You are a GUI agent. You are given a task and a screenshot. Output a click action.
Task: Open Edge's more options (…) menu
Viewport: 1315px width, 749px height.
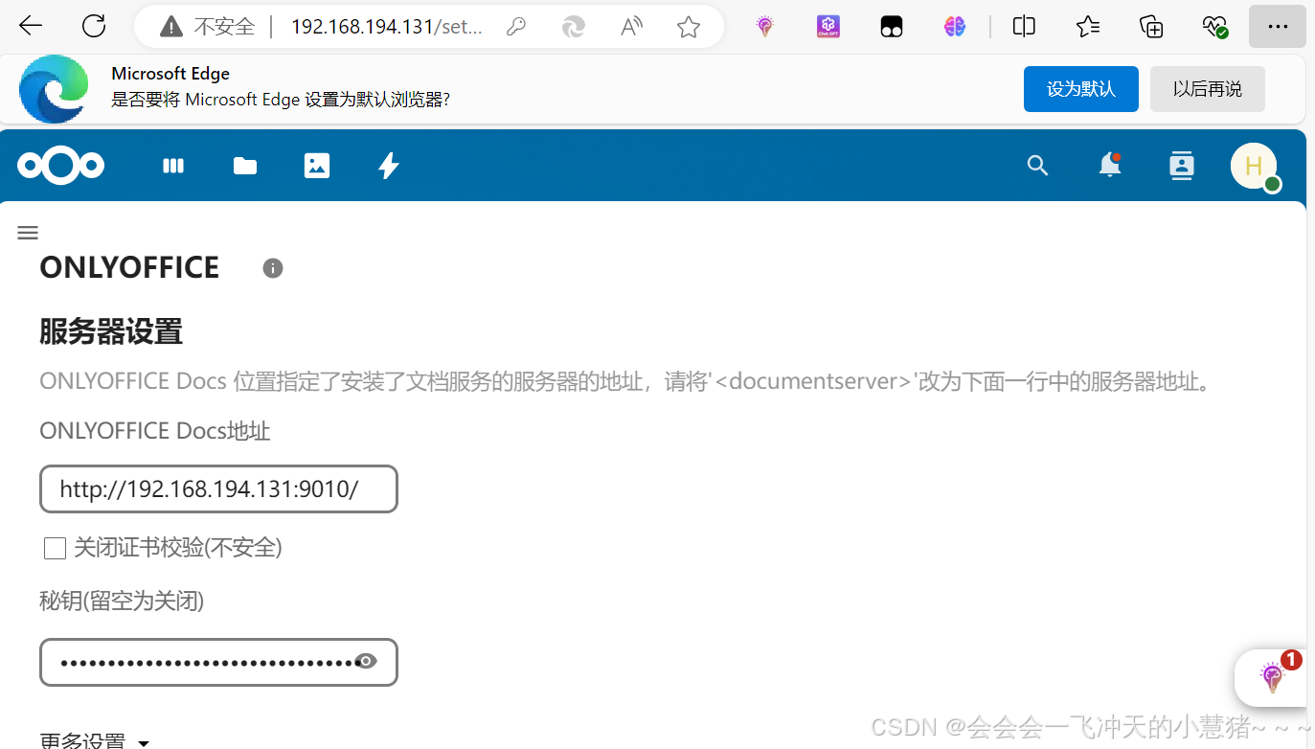coord(1278,26)
